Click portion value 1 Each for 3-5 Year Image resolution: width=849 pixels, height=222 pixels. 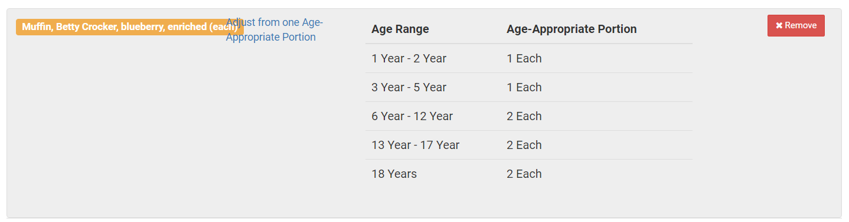(524, 87)
